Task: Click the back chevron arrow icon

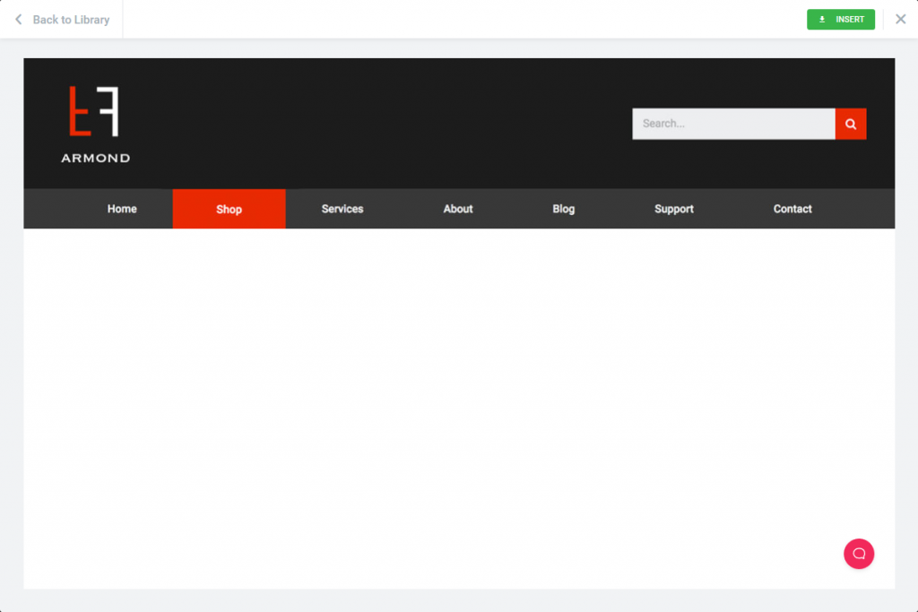Action: (18, 20)
